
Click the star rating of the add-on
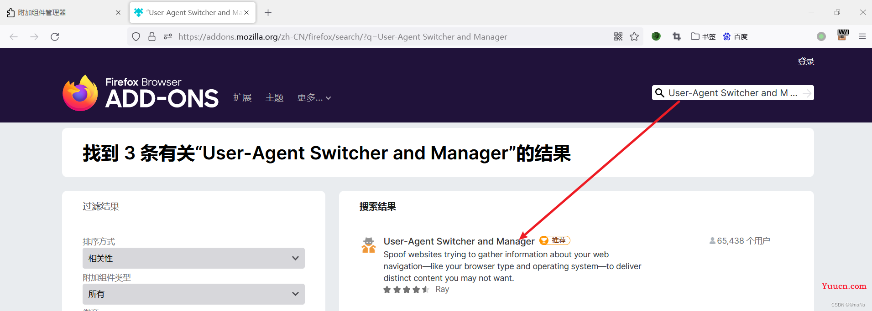[406, 290]
